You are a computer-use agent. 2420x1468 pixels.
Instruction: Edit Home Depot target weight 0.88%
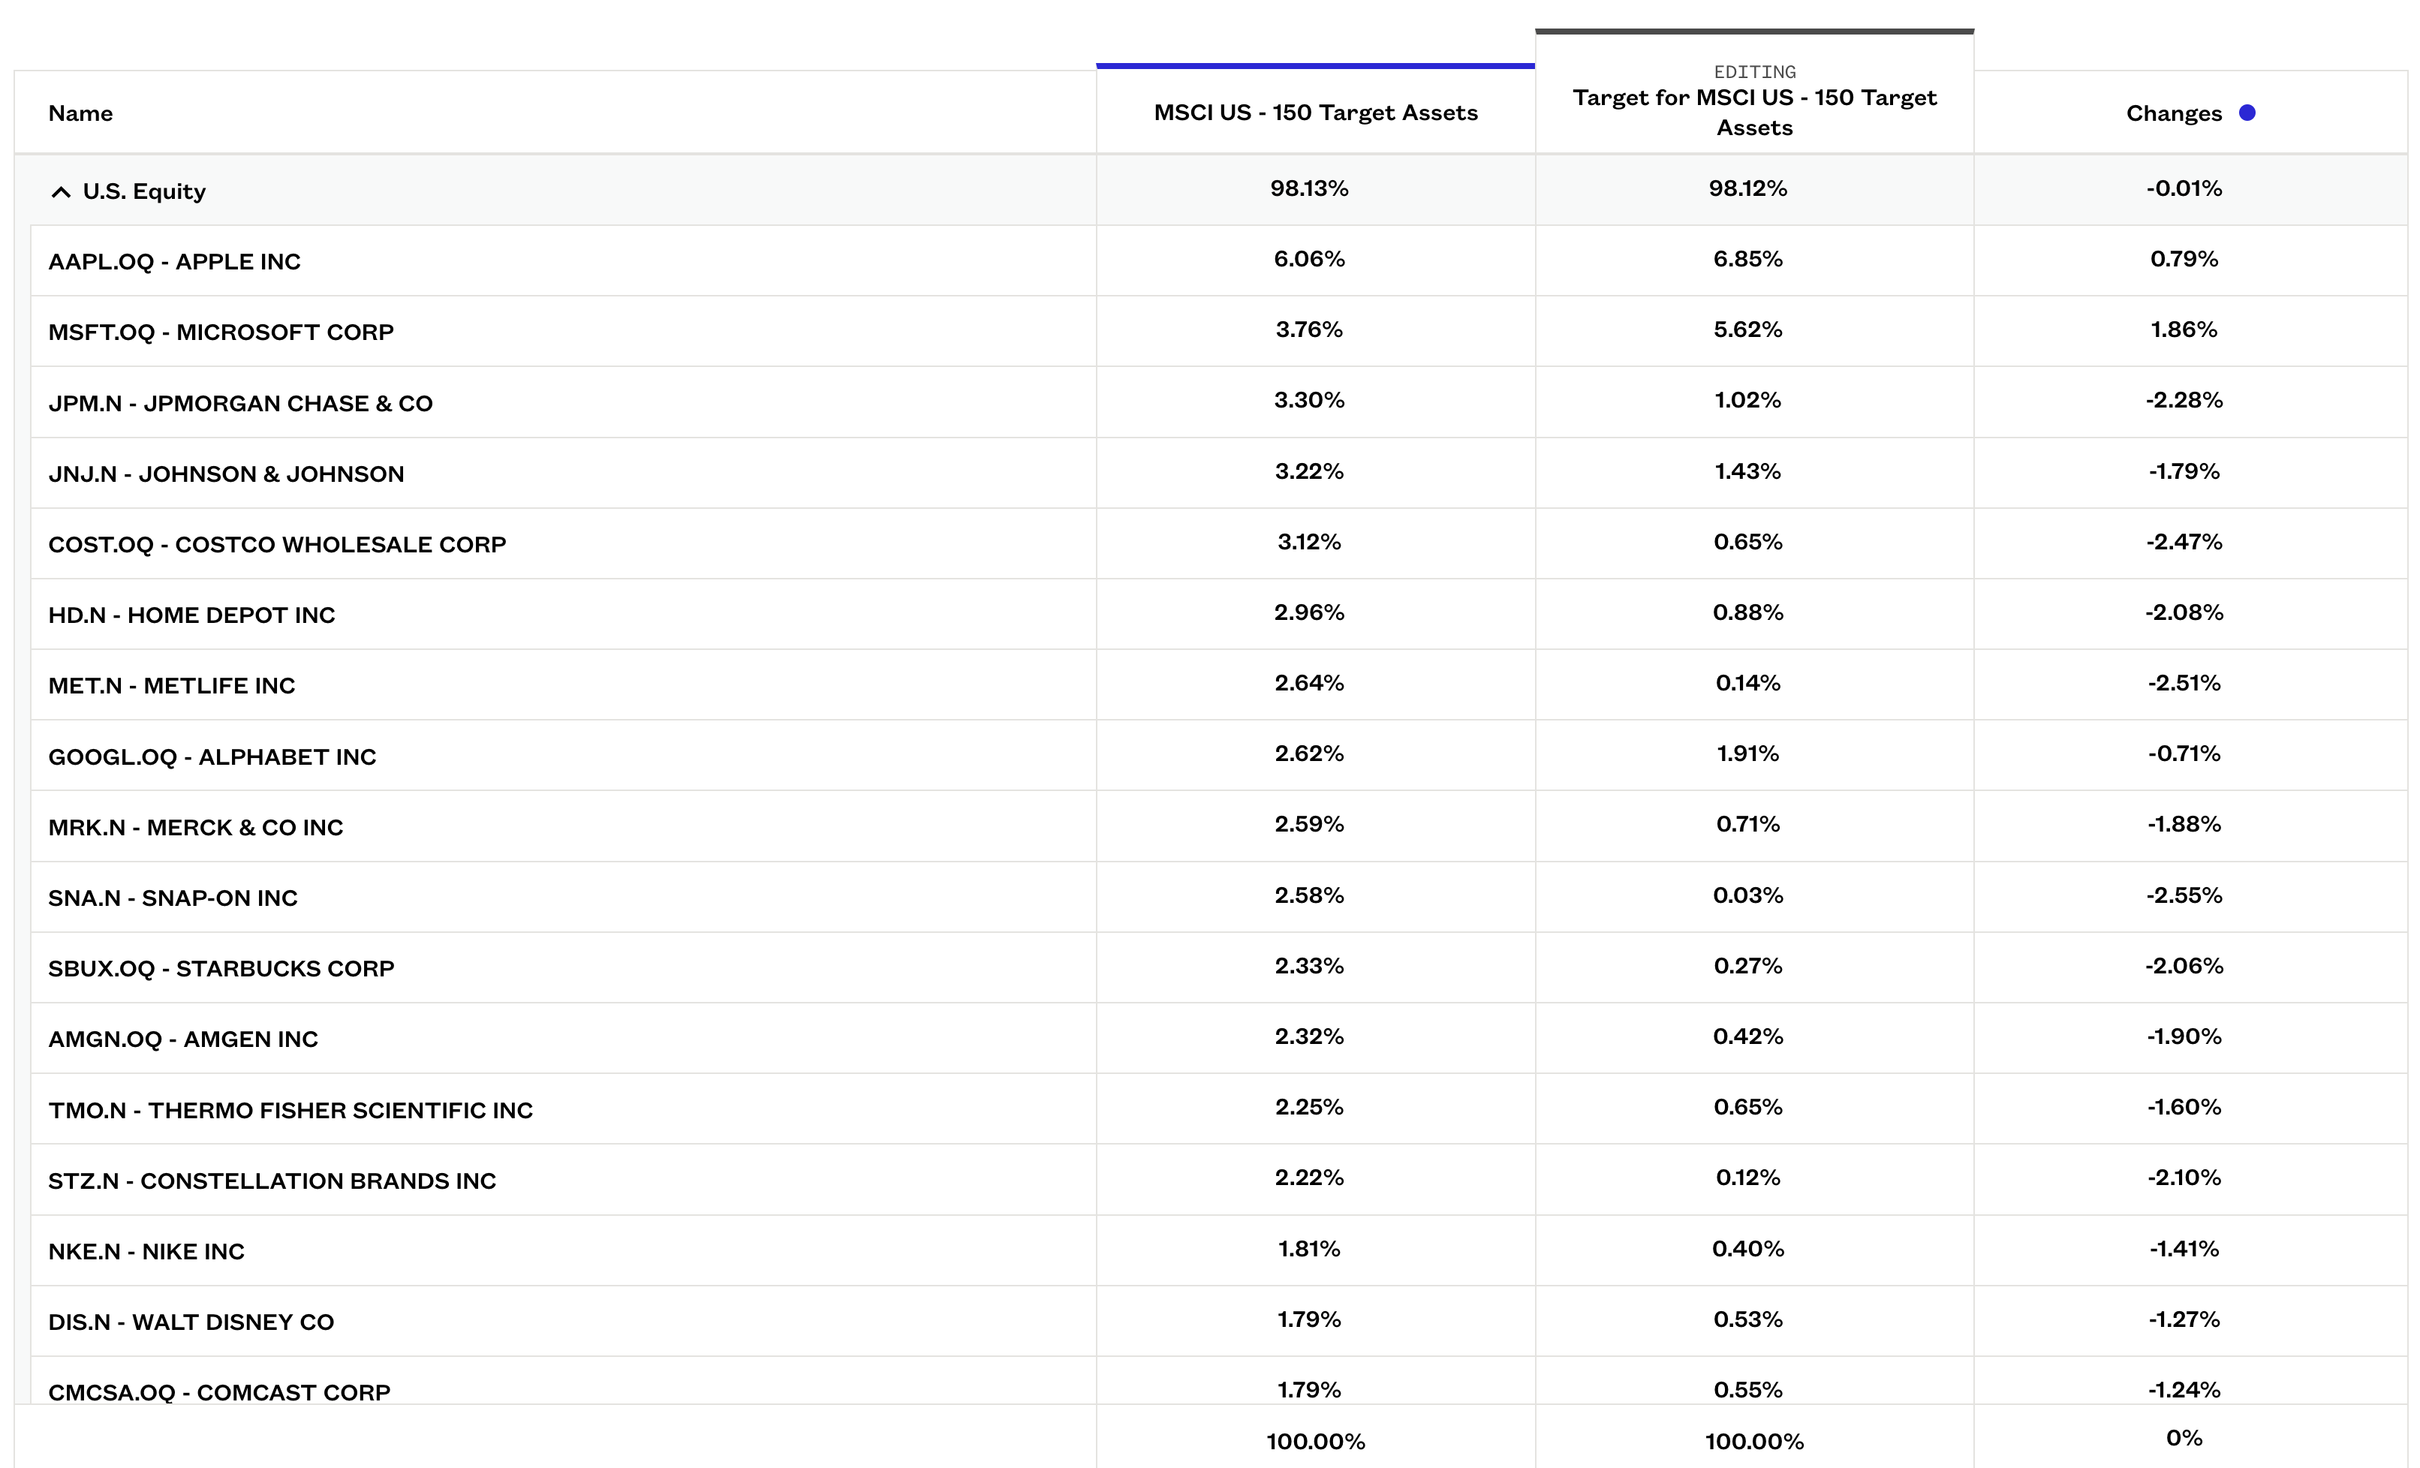tap(1747, 612)
